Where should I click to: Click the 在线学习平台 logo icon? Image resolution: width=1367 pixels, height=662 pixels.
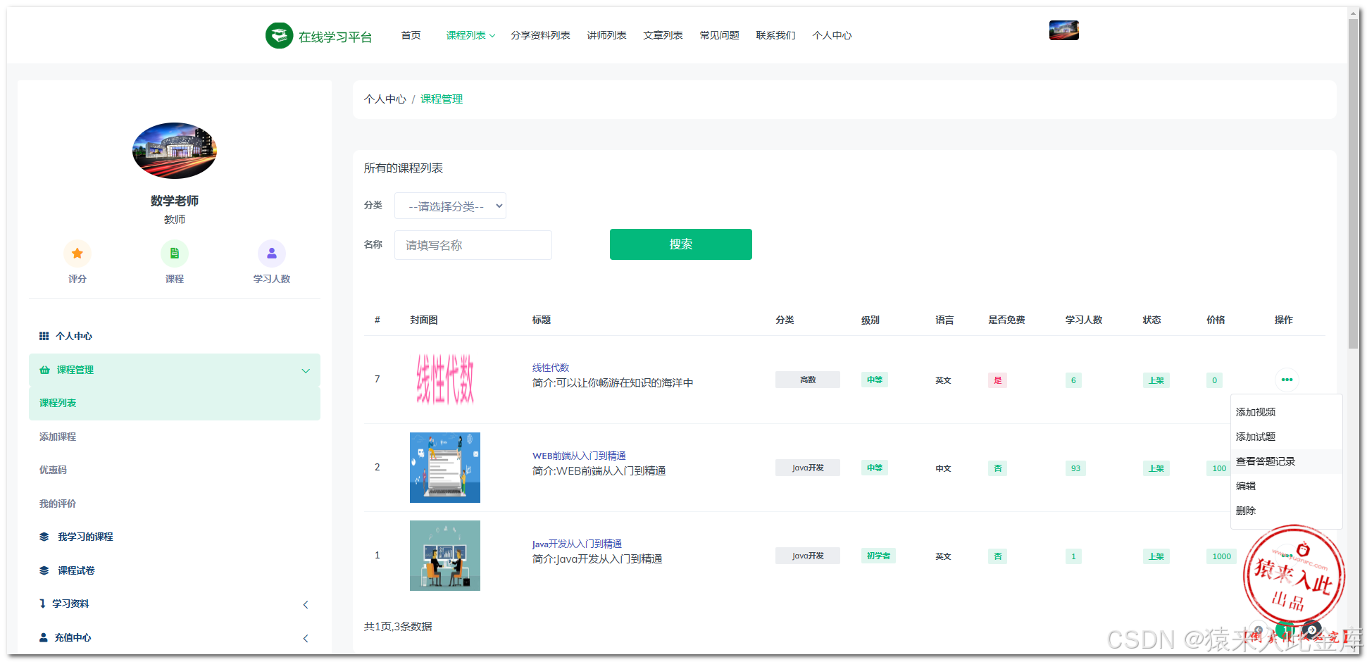point(279,35)
